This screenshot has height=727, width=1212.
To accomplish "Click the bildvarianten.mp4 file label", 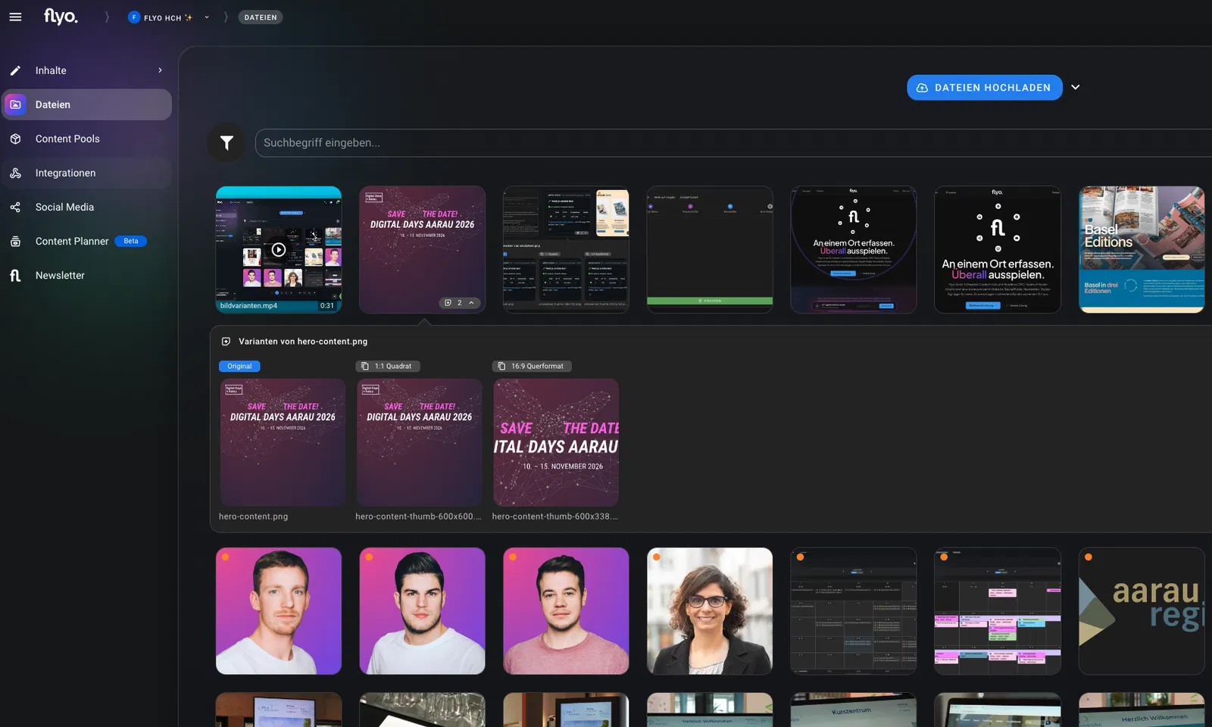I will click(x=248, y=306).
